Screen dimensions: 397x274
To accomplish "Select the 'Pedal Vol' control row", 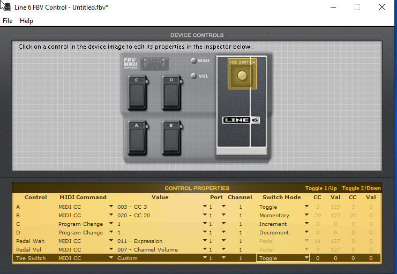I will (x=197, y=249).
